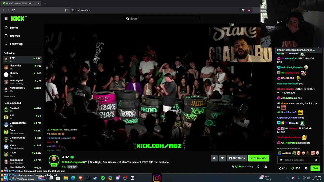Screen dimensions: 324x182
Task: Click the English language tag
Action: point(72,167)
